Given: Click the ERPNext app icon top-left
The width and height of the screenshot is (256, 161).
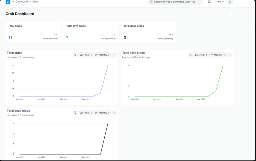Looking at the screenshot, I should [8, 2].
